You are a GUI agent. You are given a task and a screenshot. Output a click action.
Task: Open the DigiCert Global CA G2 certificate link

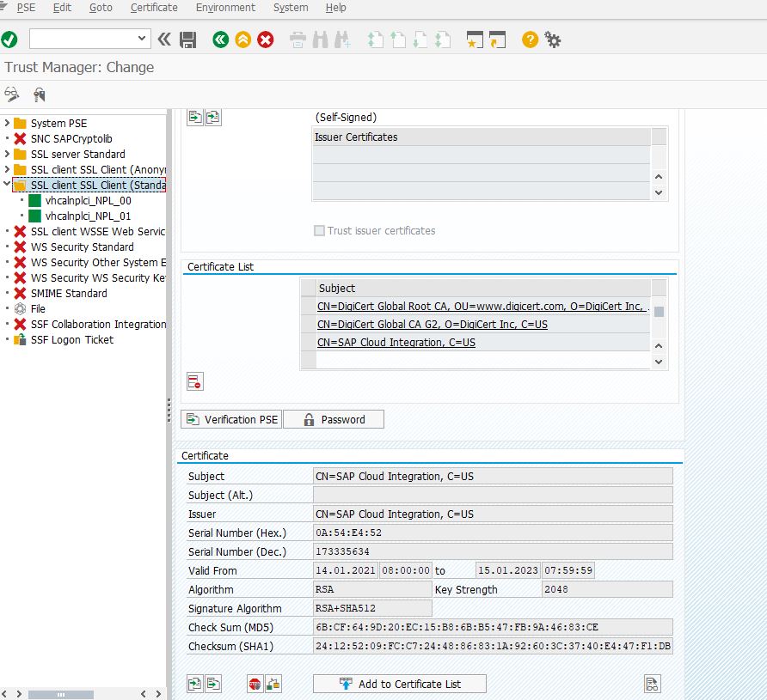click(433, 325)
